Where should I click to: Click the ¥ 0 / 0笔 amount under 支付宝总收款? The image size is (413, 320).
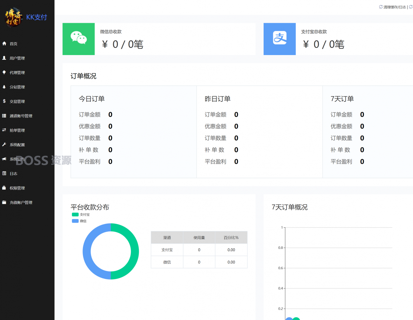(324, 44)
